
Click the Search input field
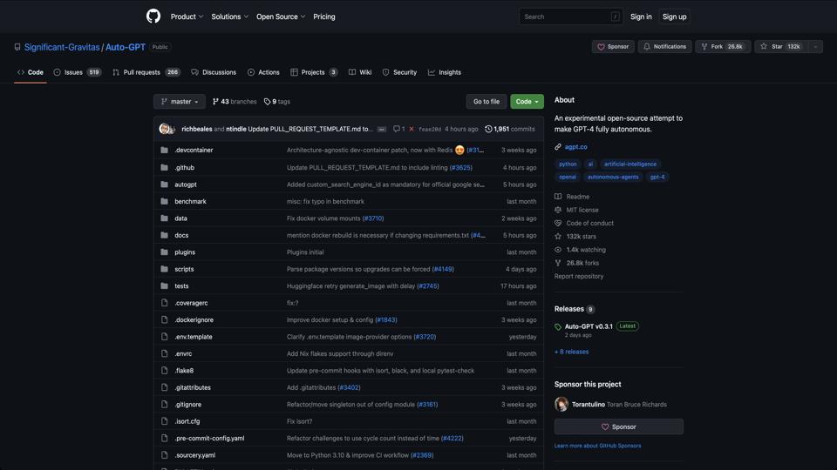567,17
